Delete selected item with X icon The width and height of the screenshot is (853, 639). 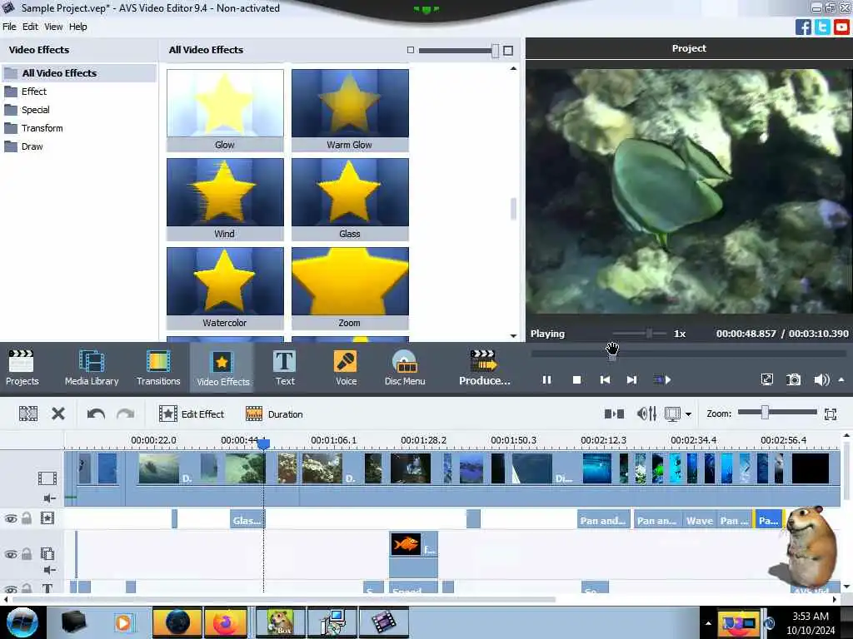pyautogui.click(x=58, y=414)
